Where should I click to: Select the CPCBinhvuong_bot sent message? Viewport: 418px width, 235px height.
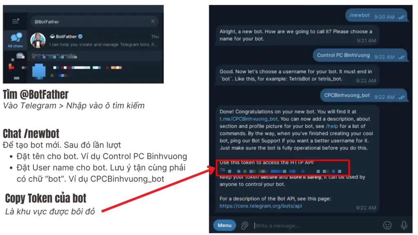coord(364,95)
